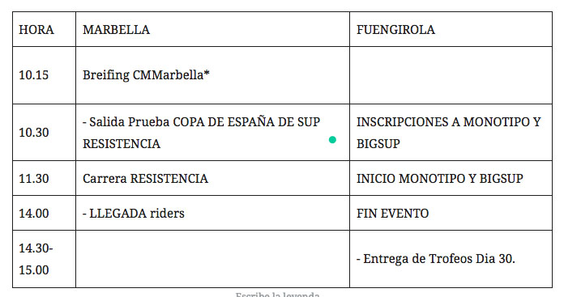The width and height of the screenshot is (564, 297).
Task: Click the 10.30 time cell
Action: pos(45,133)
